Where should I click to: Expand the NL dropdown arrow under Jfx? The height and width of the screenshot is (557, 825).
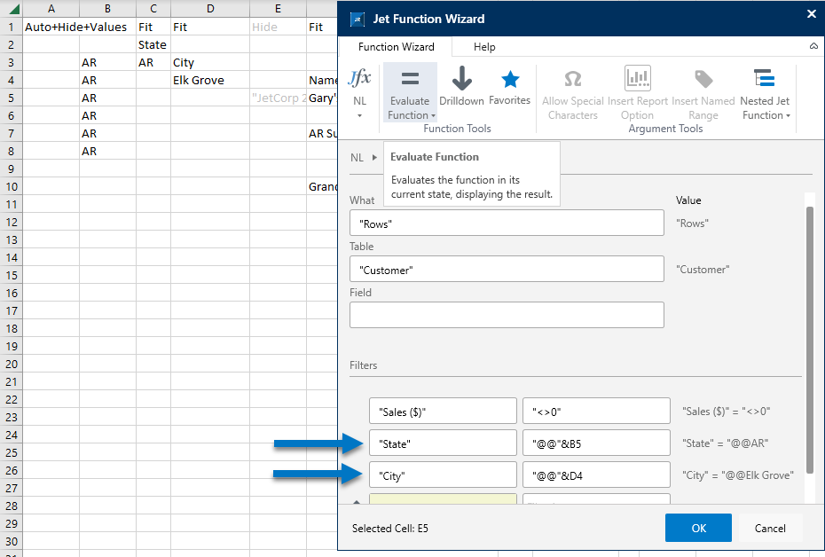(360, 115)
